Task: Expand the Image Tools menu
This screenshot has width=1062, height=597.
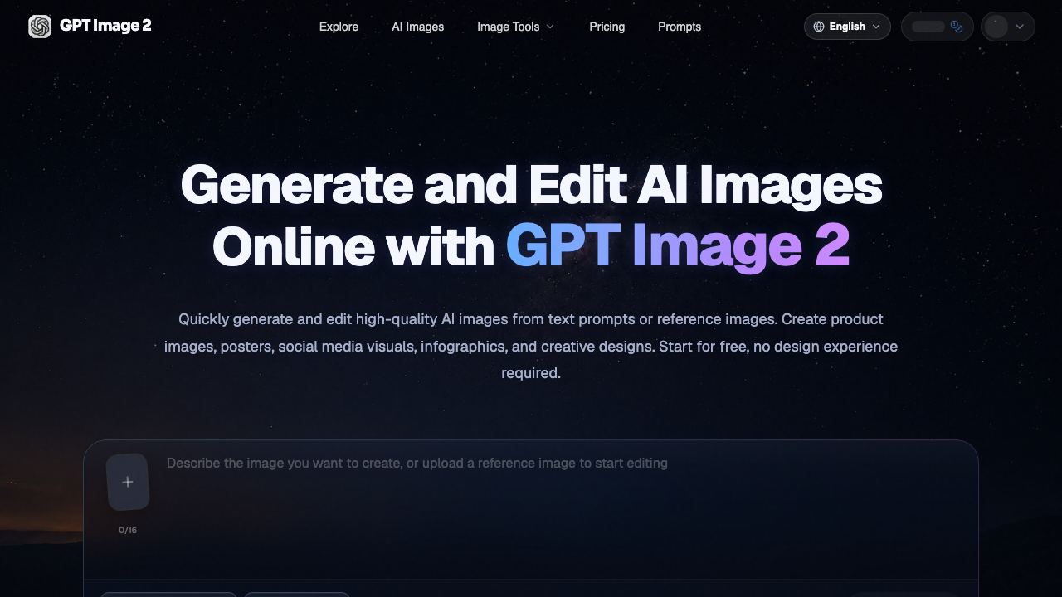Action: 515,27
